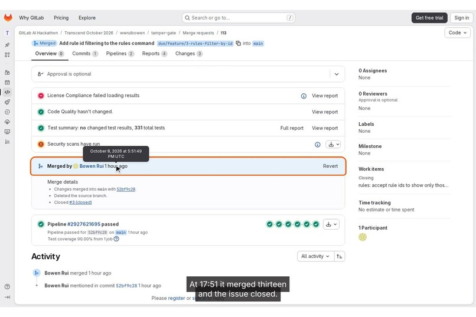Click the Get free trial button
Screen dimensions: 476x317
(429, 18)
